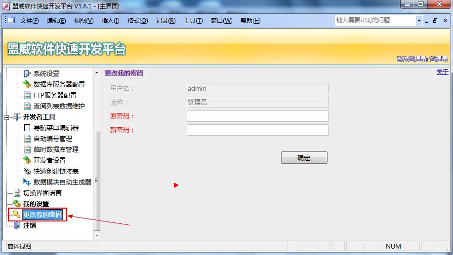Click the 开发者设置 icon
Image resolution: width=453 pixels, height=255 pixels.
click(27, 160)
